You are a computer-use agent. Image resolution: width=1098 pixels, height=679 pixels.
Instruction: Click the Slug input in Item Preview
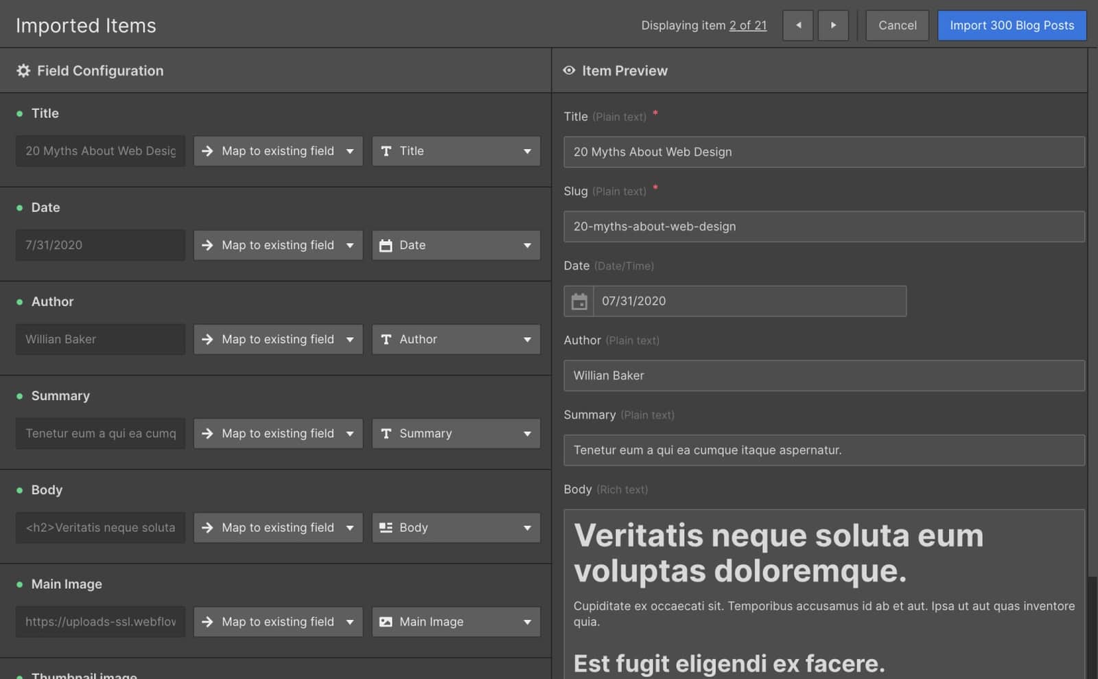click(x=823, y=227)
